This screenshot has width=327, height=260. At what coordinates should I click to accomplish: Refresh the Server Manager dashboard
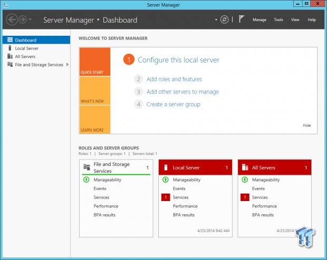(224, 19)
